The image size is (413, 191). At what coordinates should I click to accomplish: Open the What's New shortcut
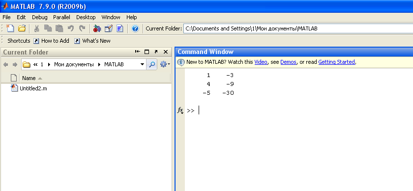[x=92, y=41]
